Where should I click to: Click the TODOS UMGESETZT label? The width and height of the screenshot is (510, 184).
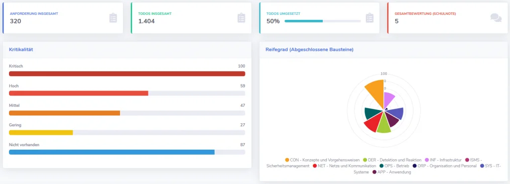[x=283, y=14]
